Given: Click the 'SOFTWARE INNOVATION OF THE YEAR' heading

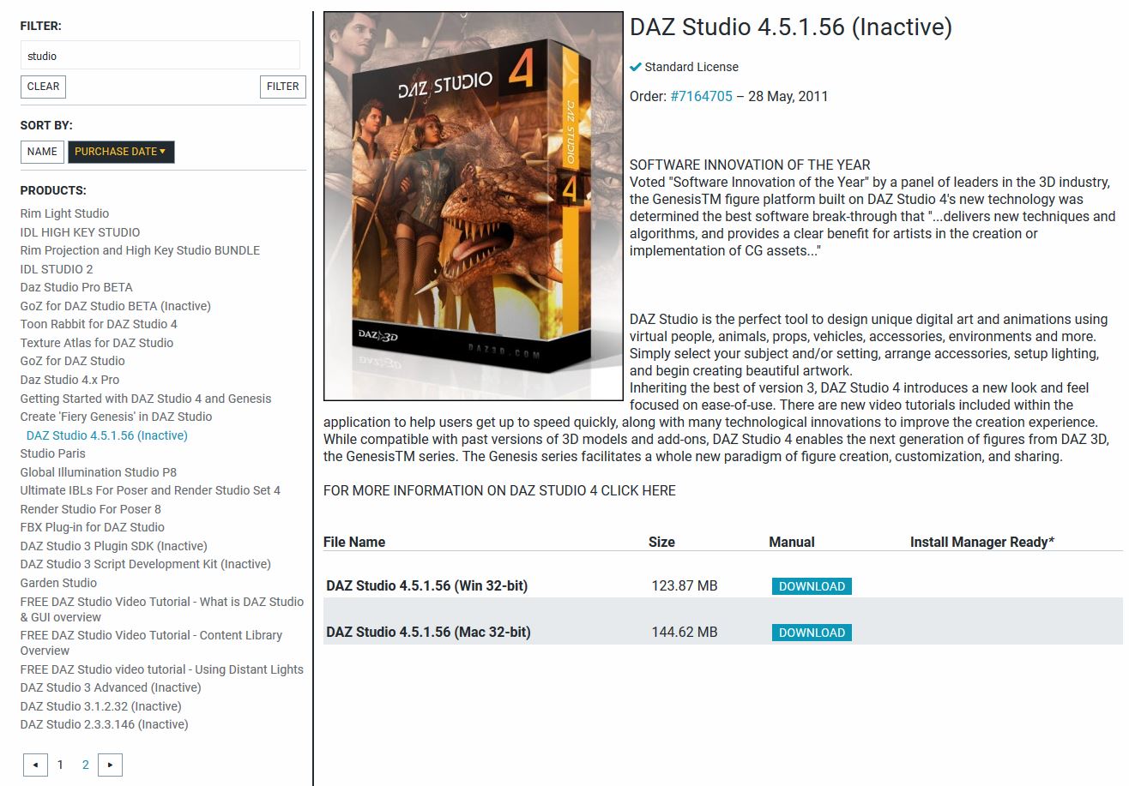Looking at the screenshot, I should pos(750,165).
